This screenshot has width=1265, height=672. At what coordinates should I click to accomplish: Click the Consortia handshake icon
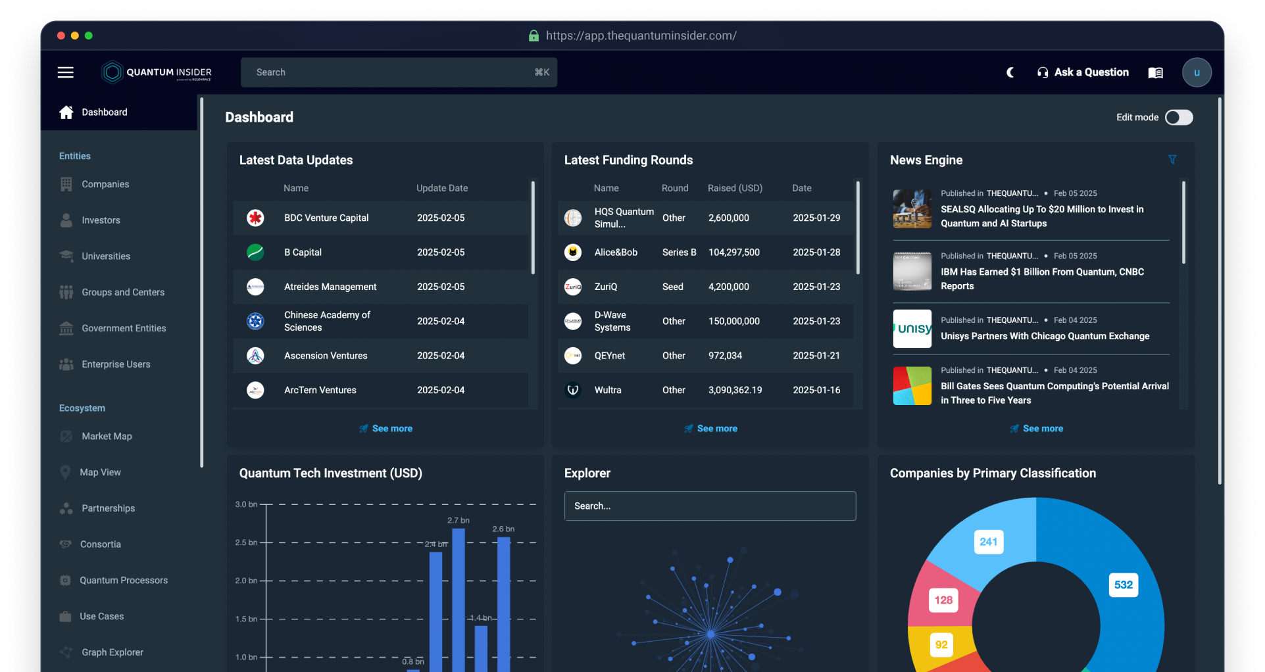65,544
